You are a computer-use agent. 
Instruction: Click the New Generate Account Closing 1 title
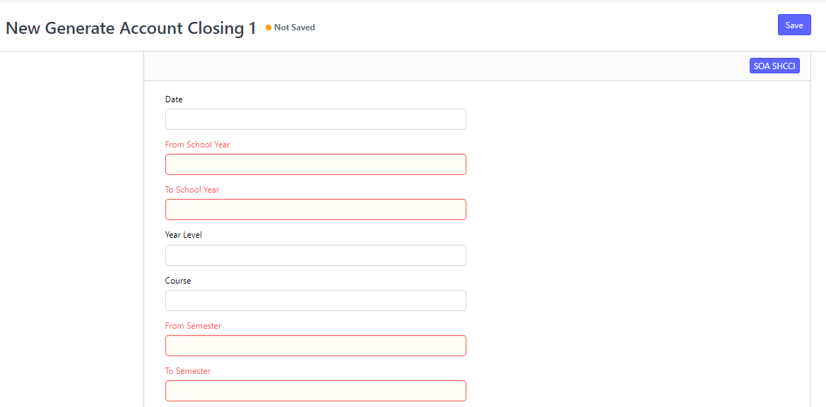click(131, 28)
